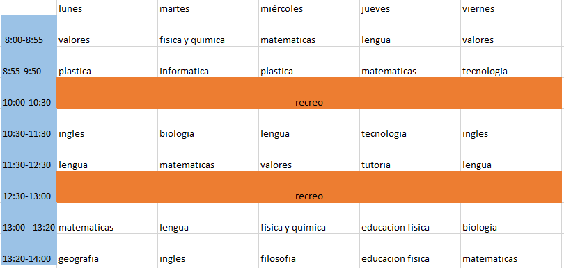
Task: Click the viernes column header cell
Action: point(511,8)
